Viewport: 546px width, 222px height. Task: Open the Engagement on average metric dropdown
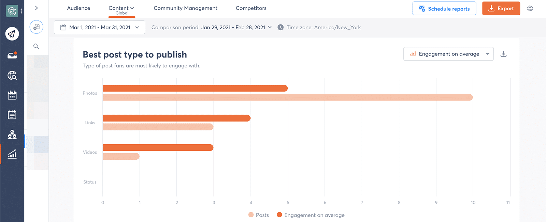448,54
